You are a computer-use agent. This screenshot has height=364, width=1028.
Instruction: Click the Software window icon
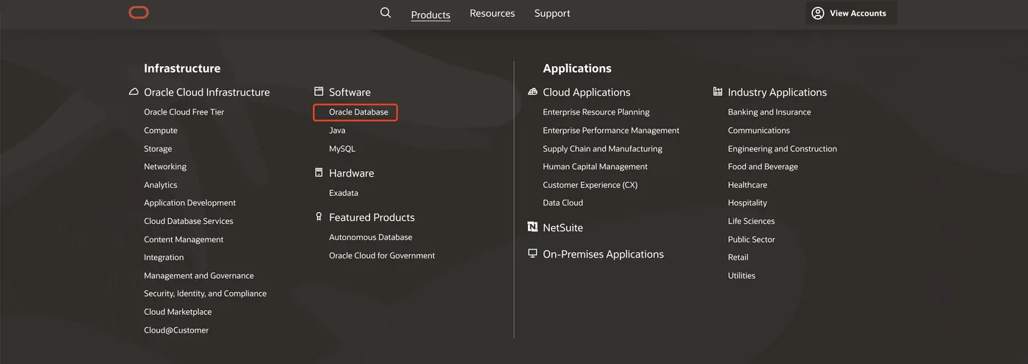coord(319,92)
